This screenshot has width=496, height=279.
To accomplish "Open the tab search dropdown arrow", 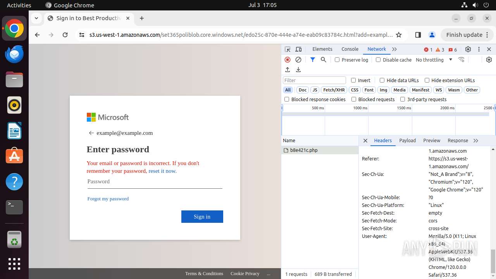I will [36, 18].
